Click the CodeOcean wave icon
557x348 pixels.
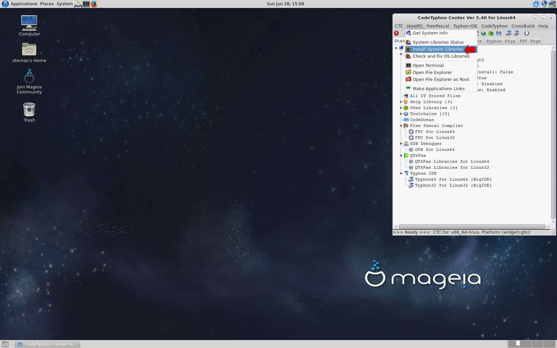[x=406, y=120]
